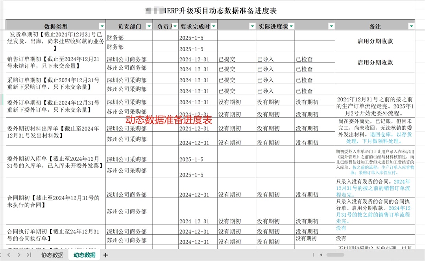Go to the next sheet using the arrow
This screenshot has width=425, height=261.
point(19,255)
